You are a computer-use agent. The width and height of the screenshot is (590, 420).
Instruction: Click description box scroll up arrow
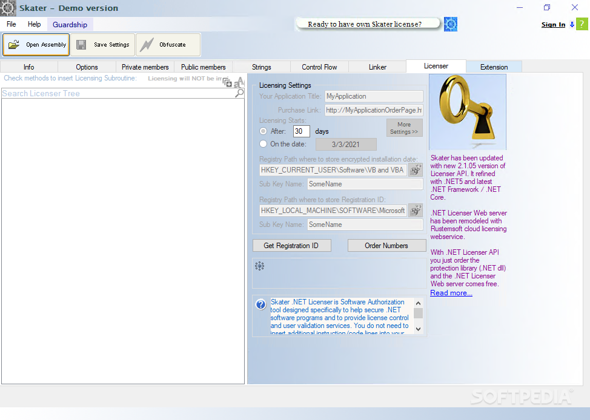coord(418,303)
